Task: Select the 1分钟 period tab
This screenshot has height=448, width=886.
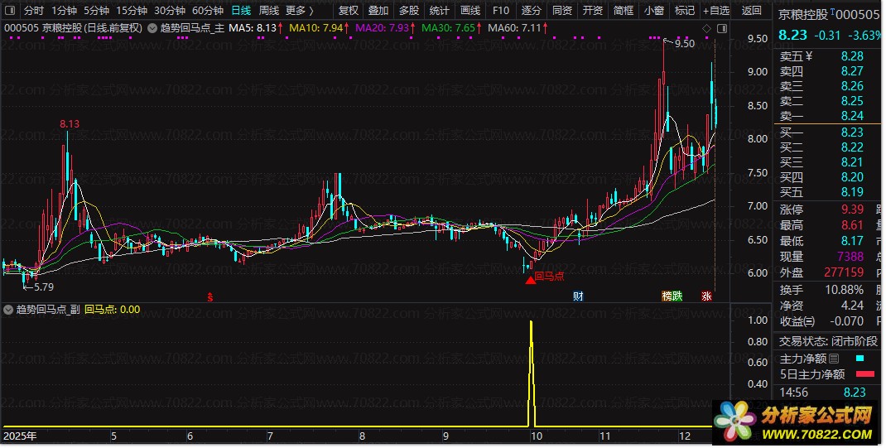Action: (x=64, y=11)
